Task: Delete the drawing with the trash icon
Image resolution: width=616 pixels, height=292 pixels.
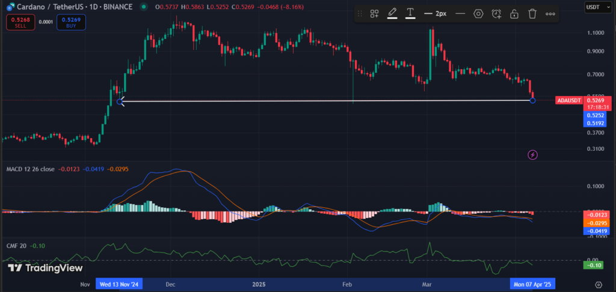Action: tap(532, 13)
